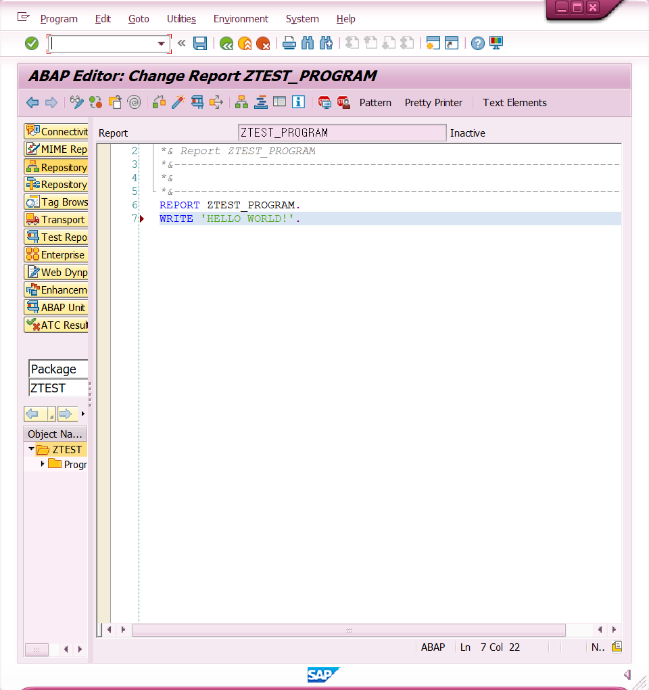Click the Customize Local Layout monitor icon
This screenshot has height=690, width=649.
click(496, 43)
